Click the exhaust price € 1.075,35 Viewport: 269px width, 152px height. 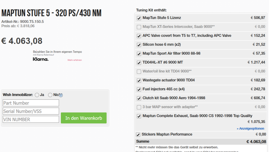pos(256,122)
